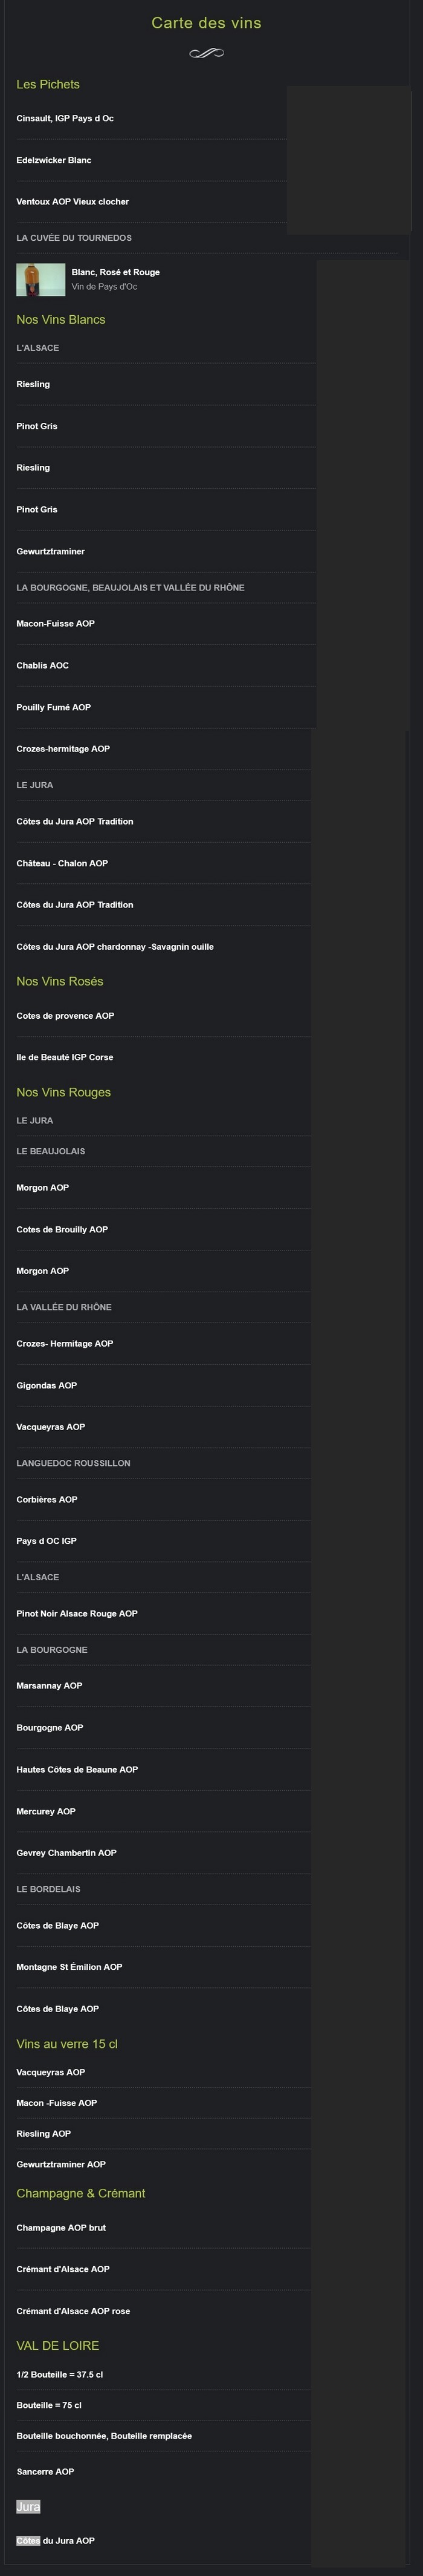The height and width of the screenshot is (2576, 423).
Task: Choose the Edelzwicker Blanc entry
Action: (x=54, y=160)
